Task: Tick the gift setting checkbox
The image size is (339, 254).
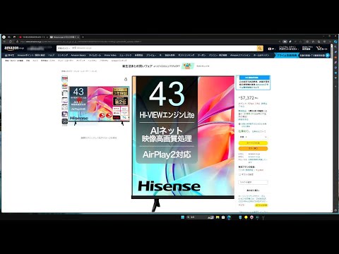Action: click(x=239, y=174)
